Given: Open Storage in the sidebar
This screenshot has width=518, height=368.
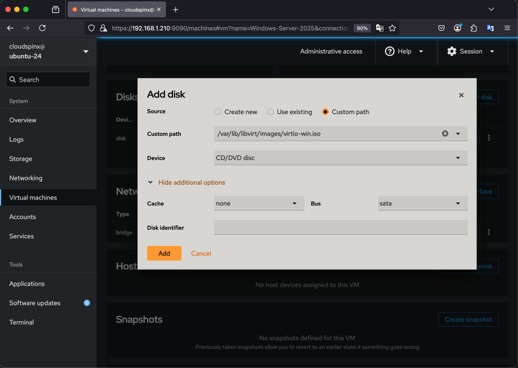Looking at the screenshot, I should tap(21, 159).
